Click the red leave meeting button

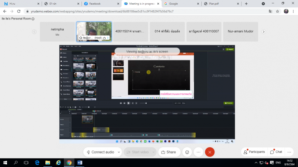pyautogui.click(x=210, y=152)
